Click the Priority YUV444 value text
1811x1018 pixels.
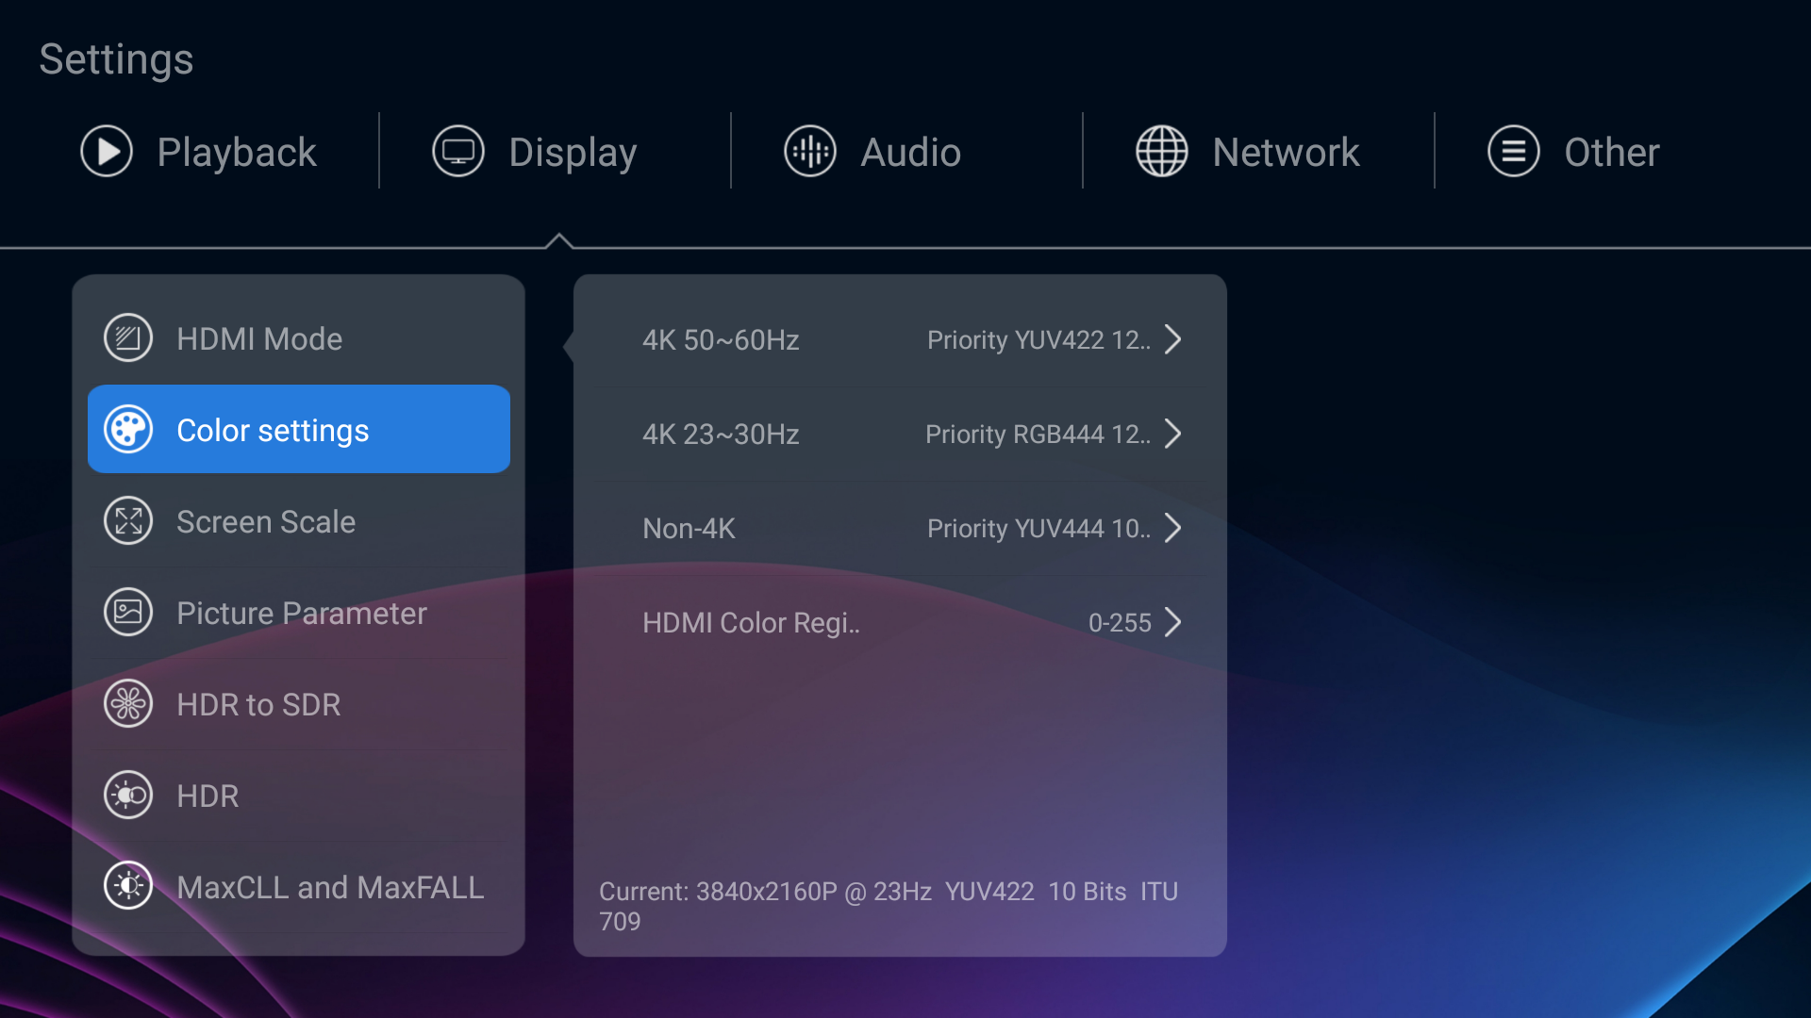tap(1038, 529)
